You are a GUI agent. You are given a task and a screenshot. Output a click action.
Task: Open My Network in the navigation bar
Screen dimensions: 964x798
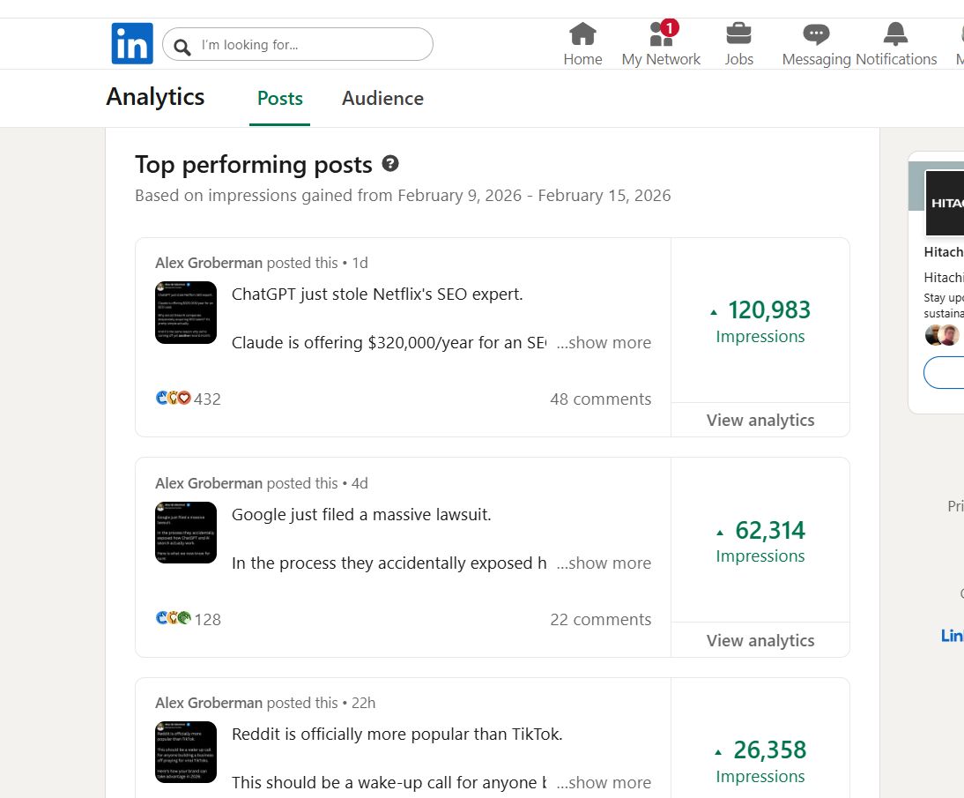661,44
